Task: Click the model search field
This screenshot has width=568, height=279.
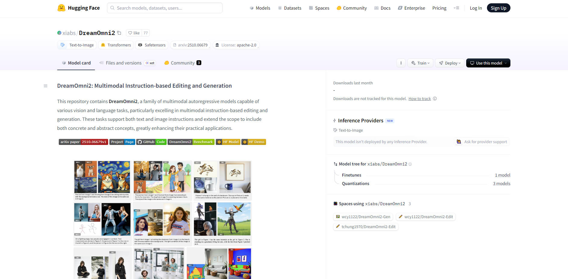Action: 165,8
